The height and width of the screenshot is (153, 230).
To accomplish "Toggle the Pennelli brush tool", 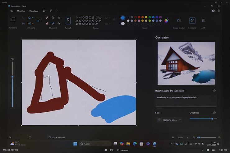I will tap(68, 21).
